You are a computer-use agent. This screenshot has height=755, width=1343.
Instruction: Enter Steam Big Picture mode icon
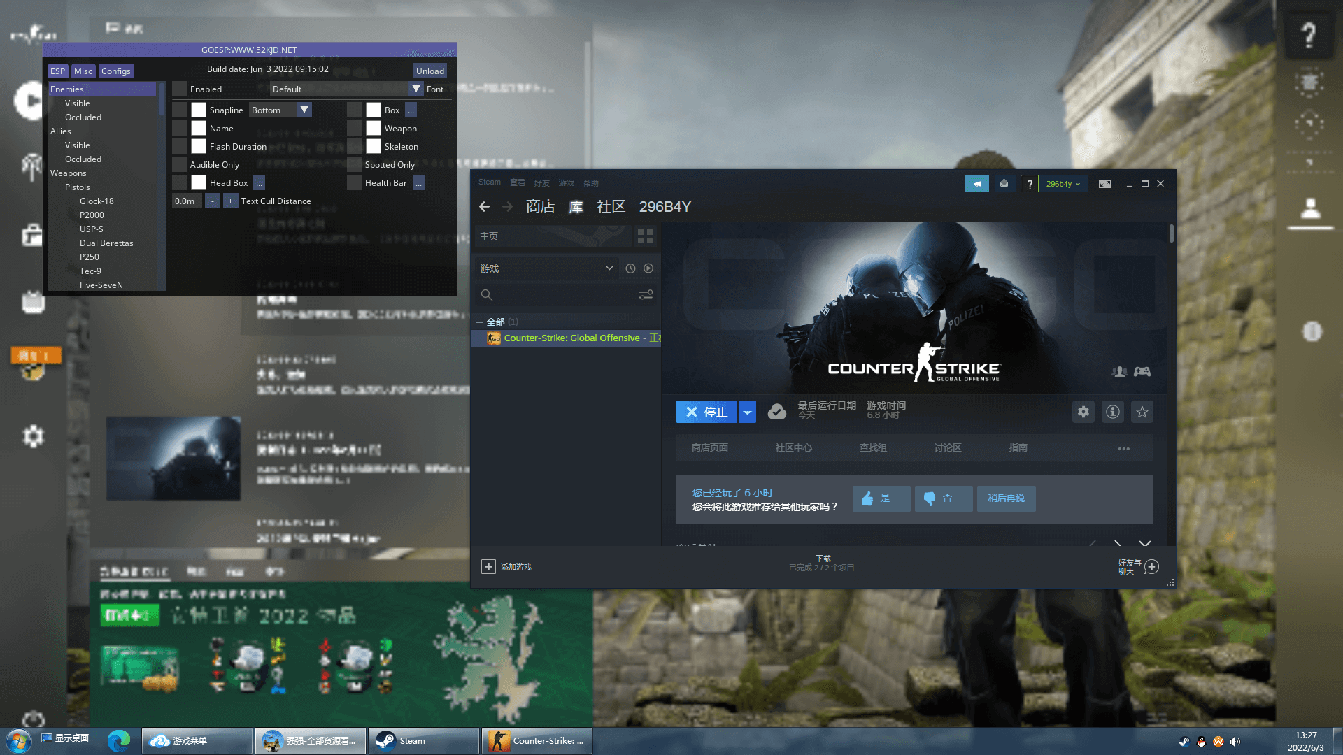point(1105,184)
